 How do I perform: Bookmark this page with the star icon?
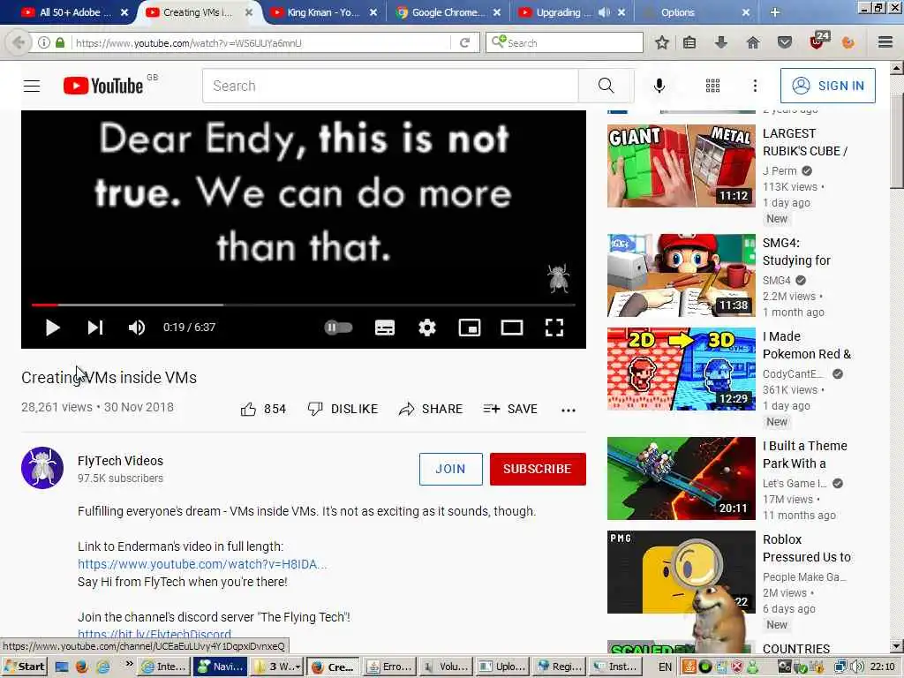click(662, 42)
